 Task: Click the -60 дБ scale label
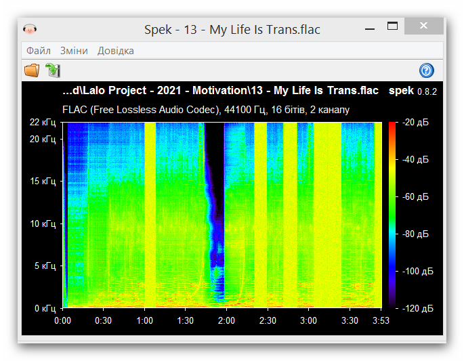pyautogui.click(x=417, y=197)
